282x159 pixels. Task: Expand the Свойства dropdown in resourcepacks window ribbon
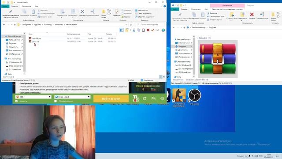[x=117, y=17]
